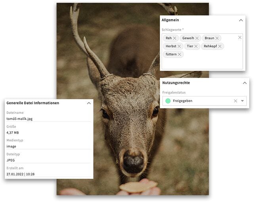Remove the Rehkopf keyword tag
This screenshot has height=202, width=254.
tap(220, 46)
